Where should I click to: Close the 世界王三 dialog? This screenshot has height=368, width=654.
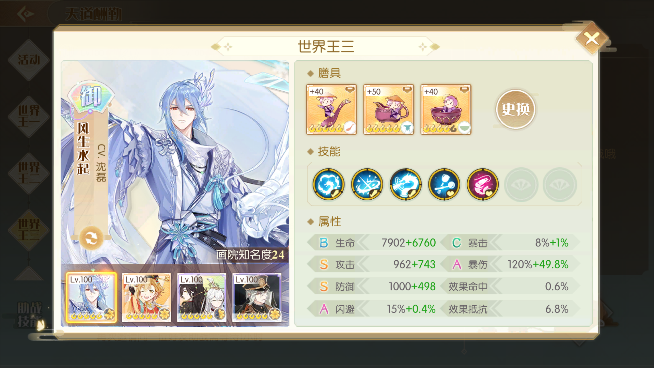pos(592,39)
